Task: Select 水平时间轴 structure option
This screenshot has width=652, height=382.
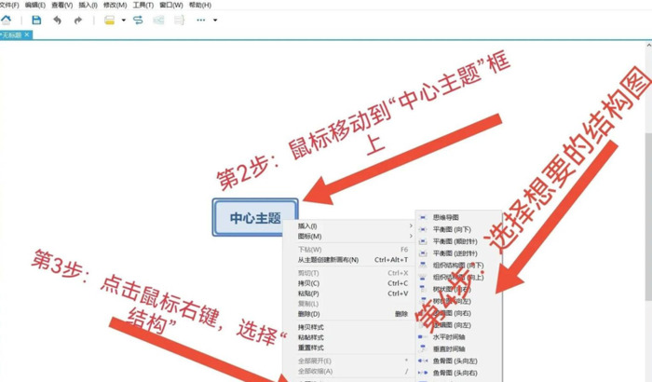Action: (x=458, y=337)
